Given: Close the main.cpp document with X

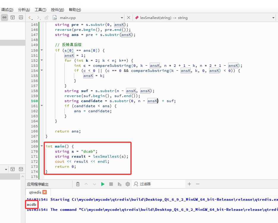Looking at the screenshot, I should [x=129, y=18].
